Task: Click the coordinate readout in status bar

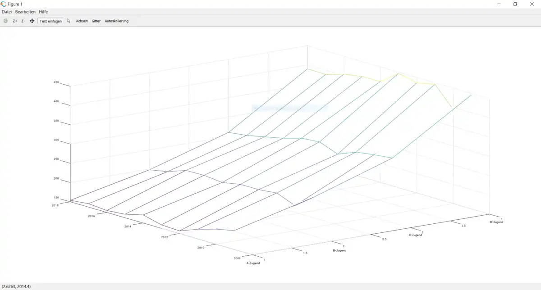Action: [16, 286]
